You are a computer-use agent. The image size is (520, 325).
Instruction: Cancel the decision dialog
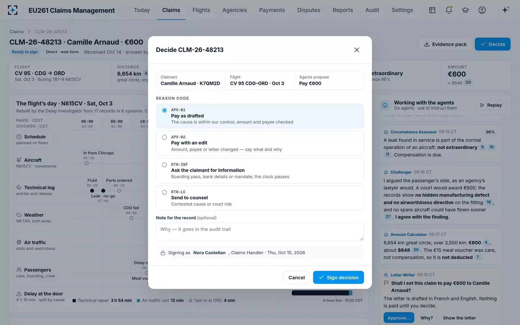(296, 277)
